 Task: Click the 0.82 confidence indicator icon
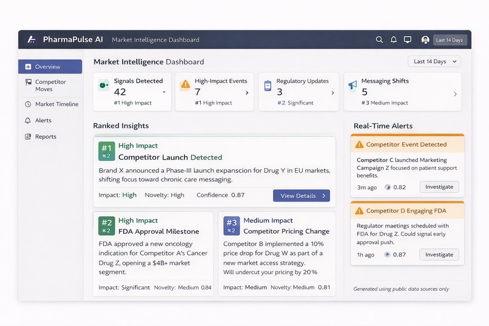click(x=387, y=187)
